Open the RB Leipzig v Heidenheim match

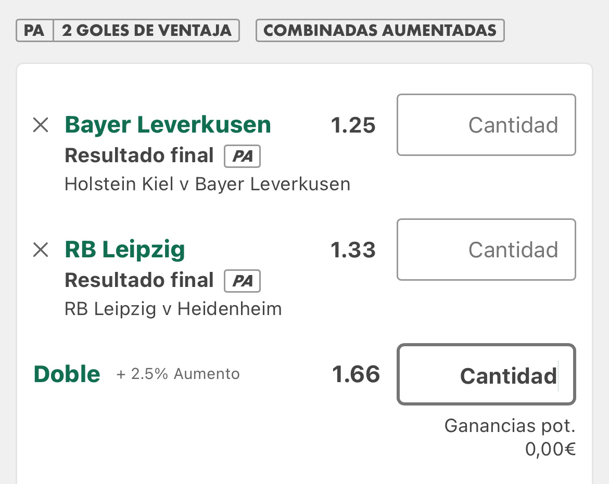pos(173,309)
